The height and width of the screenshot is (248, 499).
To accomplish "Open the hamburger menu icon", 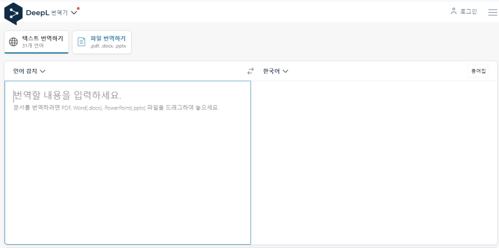I will (493, 12).
